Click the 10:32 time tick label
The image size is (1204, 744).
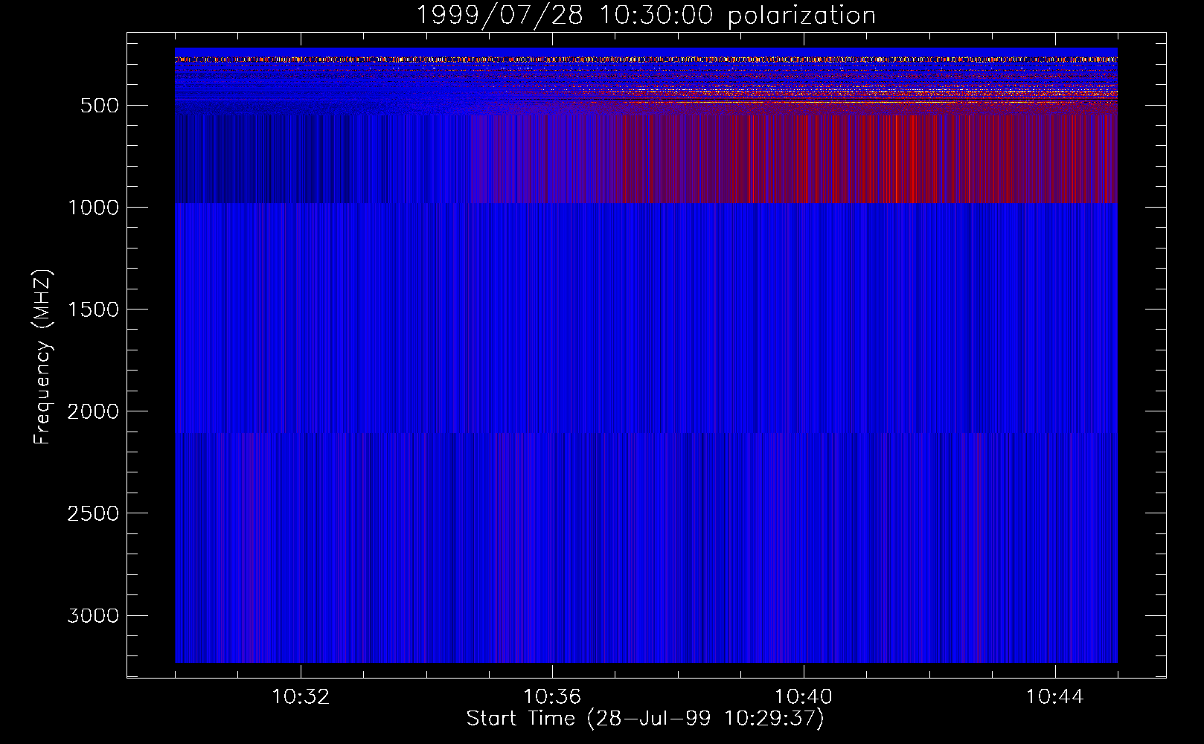(x=301, y=697)
